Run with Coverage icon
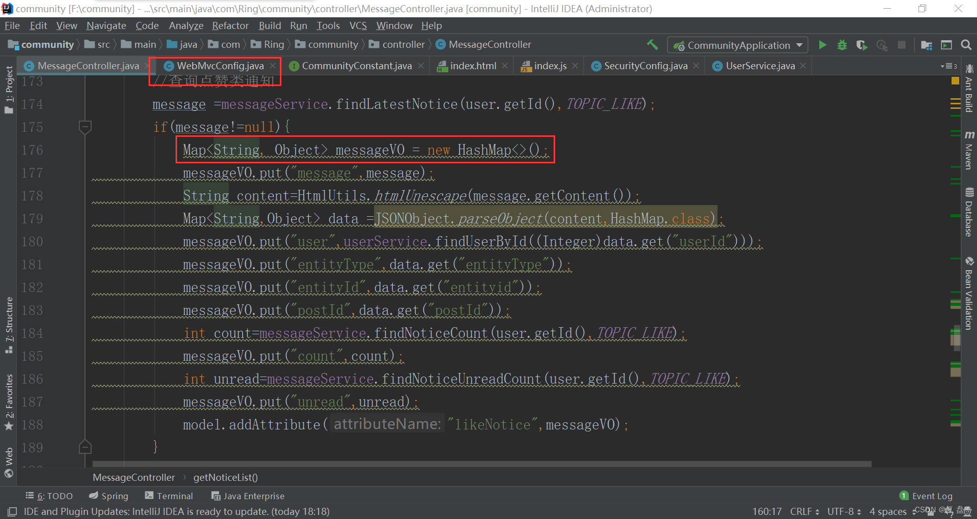Image resolution: width=977 pixels, height=519 pixels. pos(861,45)
